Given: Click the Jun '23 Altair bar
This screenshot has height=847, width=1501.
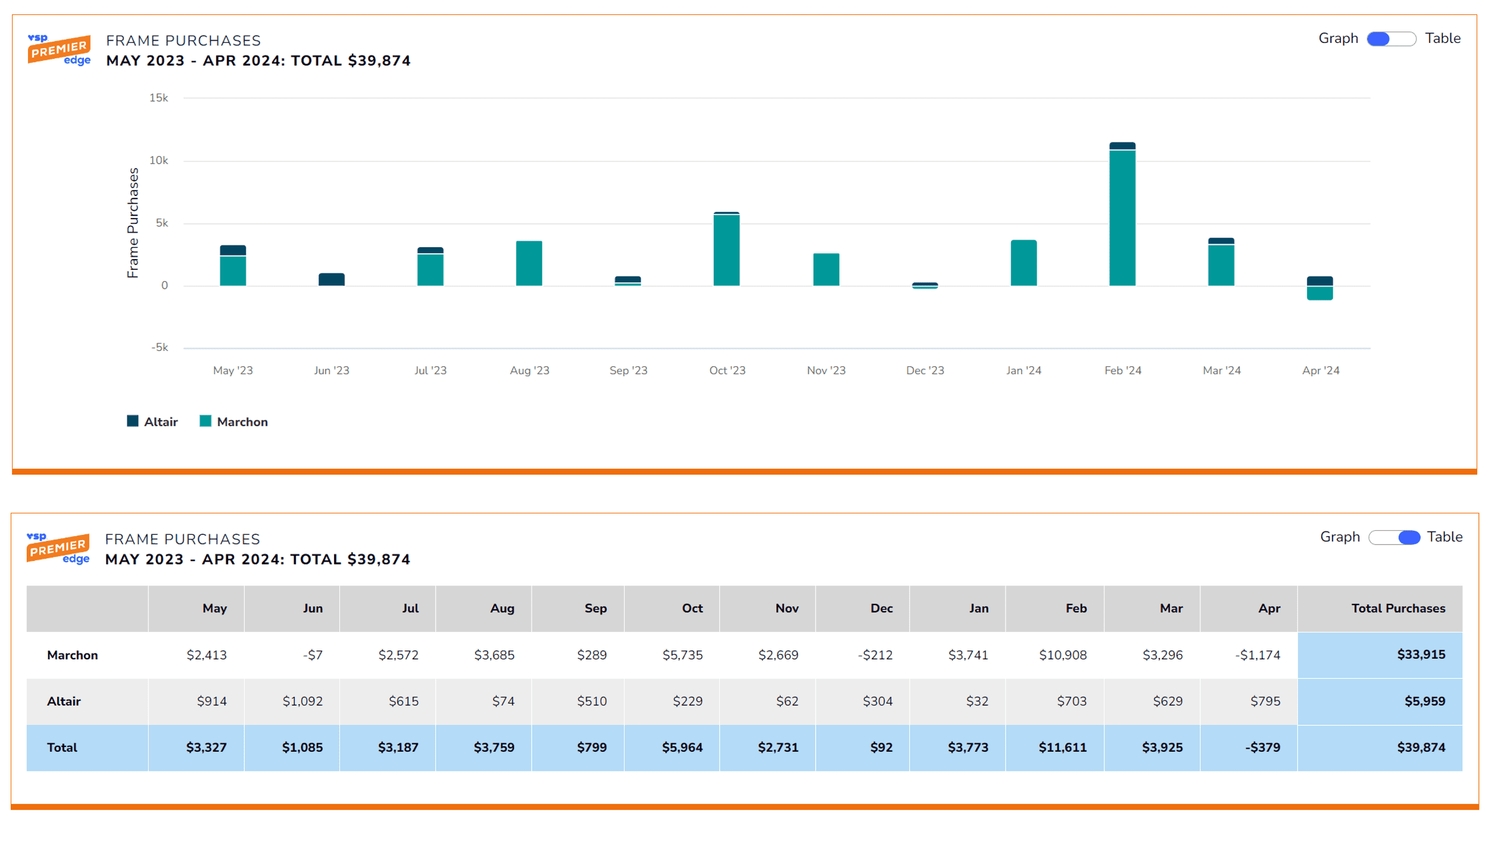Looking at the screenshot, I should pos(332,279).
